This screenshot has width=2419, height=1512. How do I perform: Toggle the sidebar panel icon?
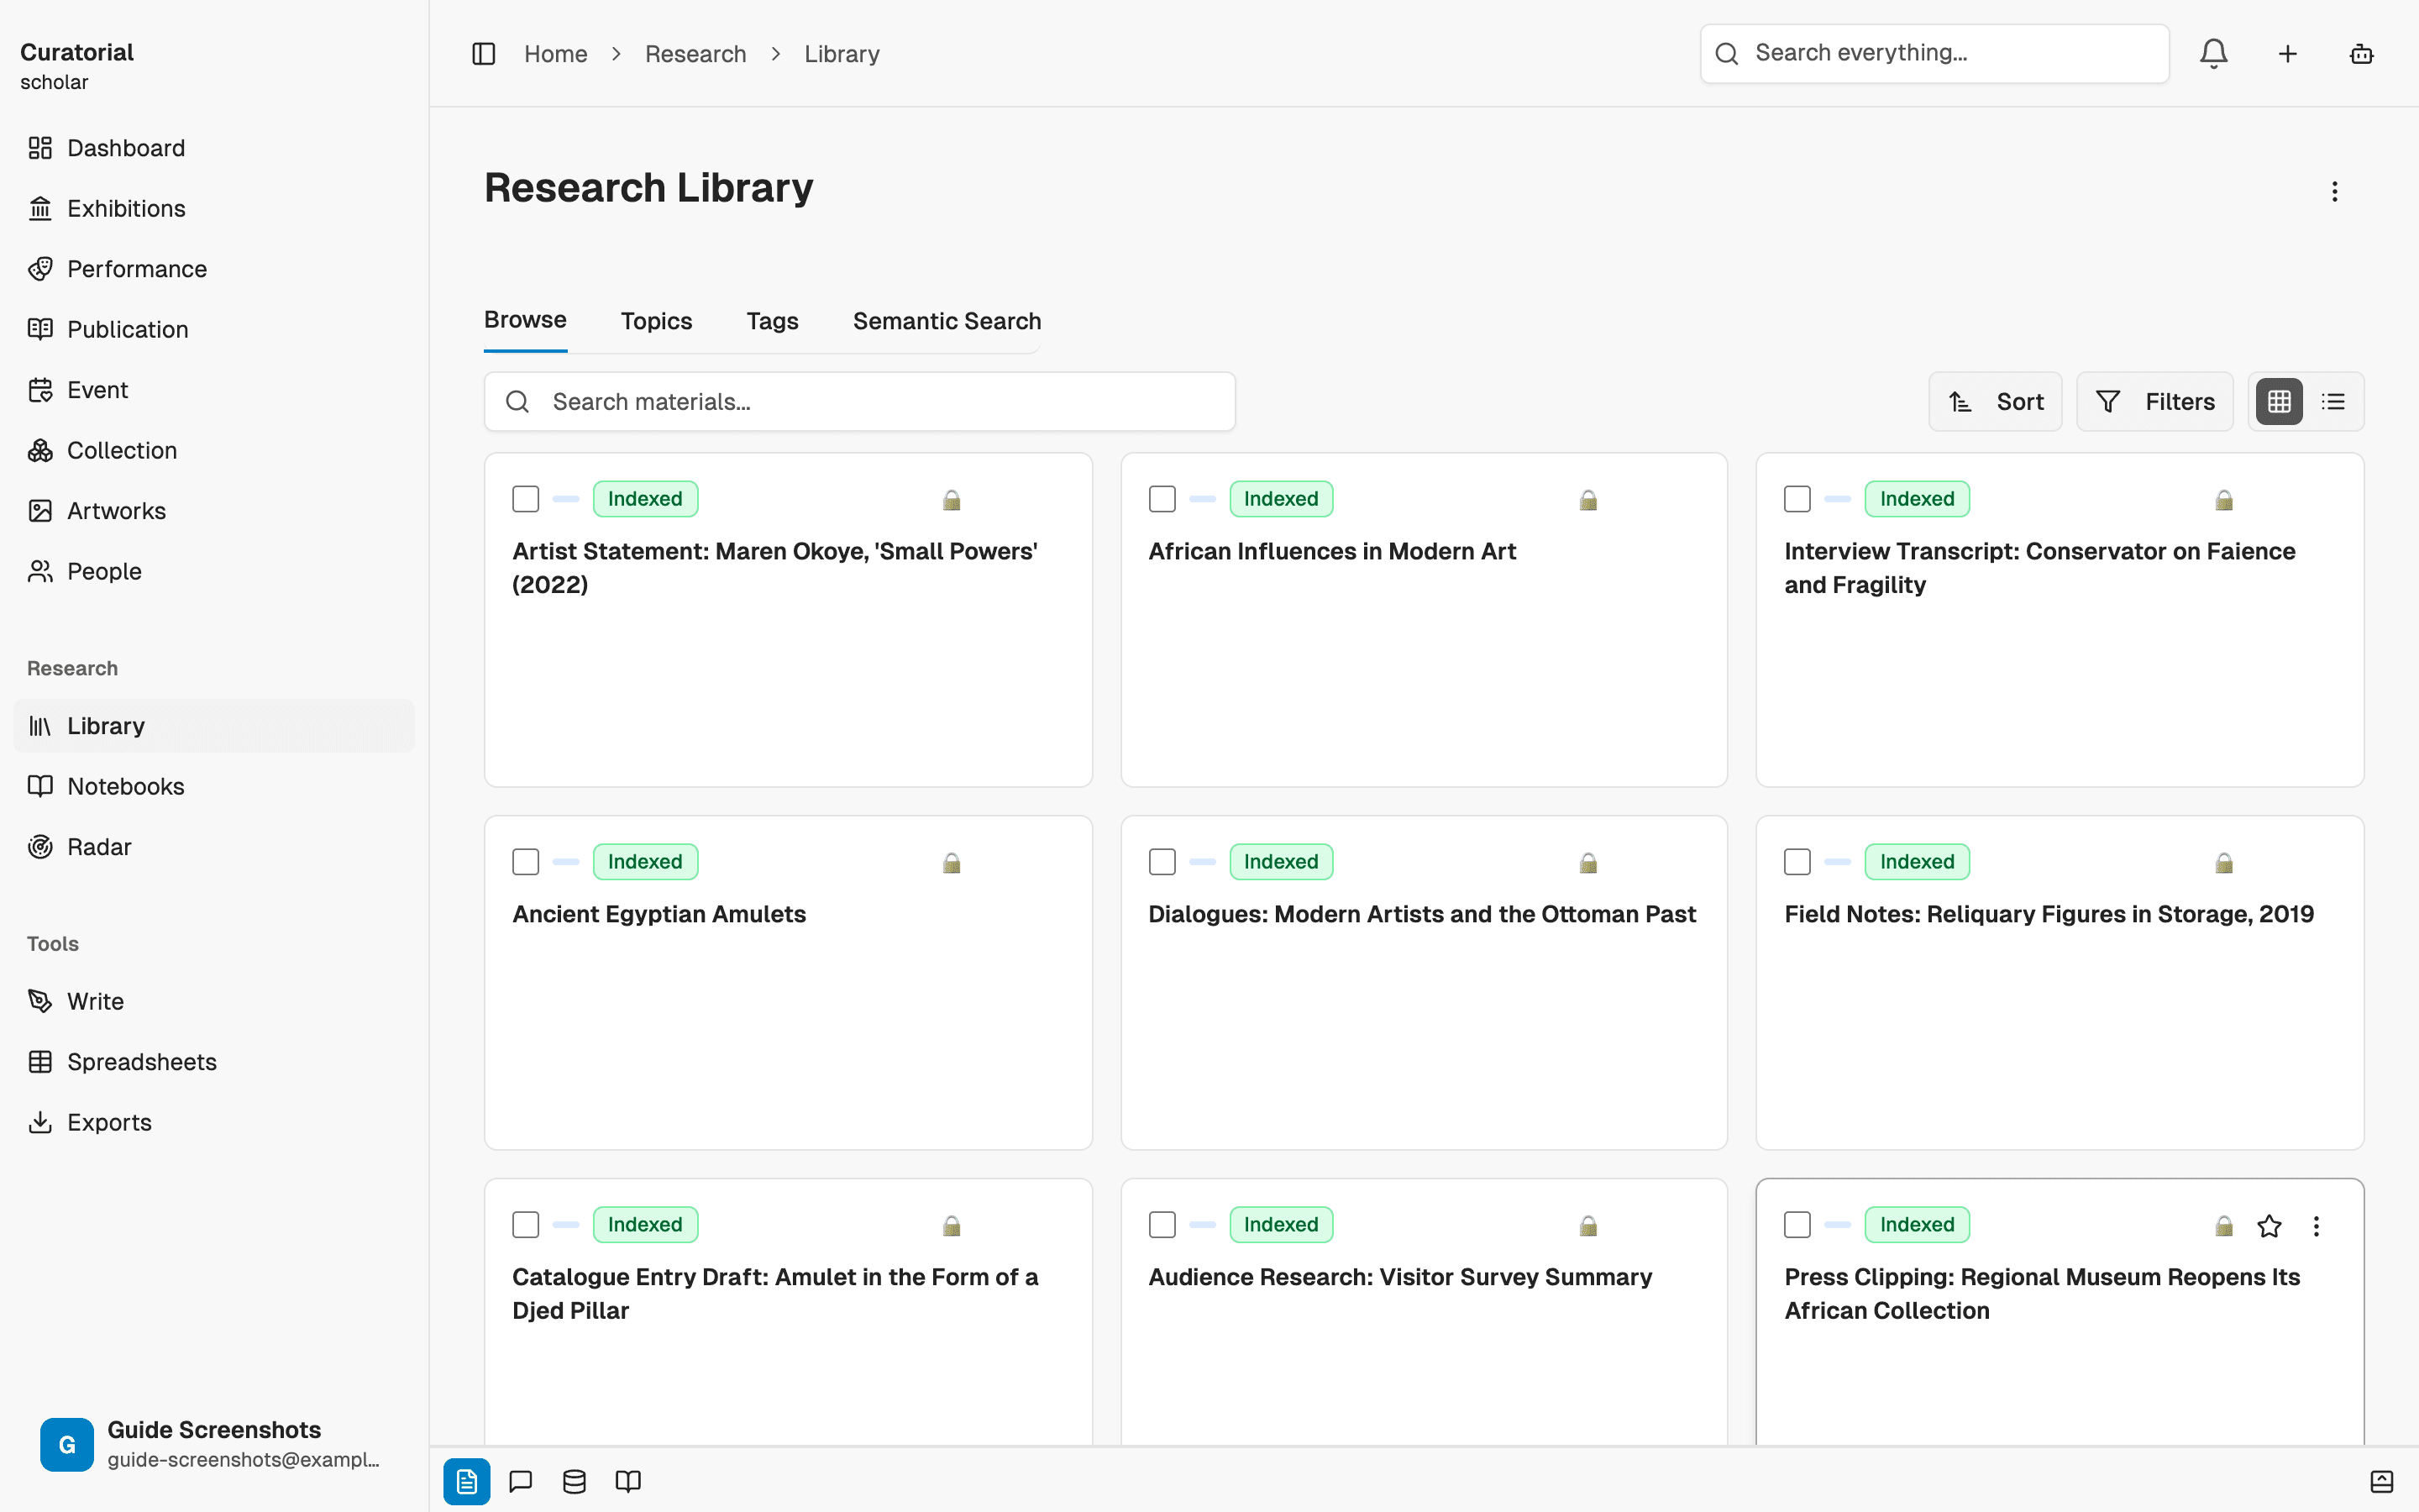(484, 54)
